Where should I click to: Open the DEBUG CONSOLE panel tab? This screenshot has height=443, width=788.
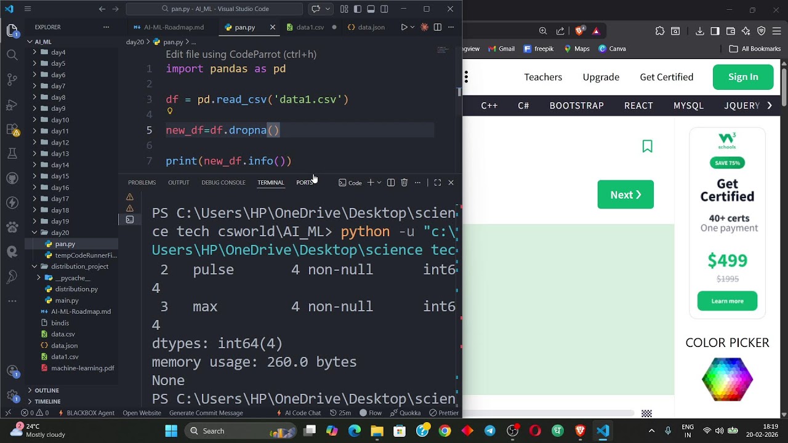click(x=223, y=183)
